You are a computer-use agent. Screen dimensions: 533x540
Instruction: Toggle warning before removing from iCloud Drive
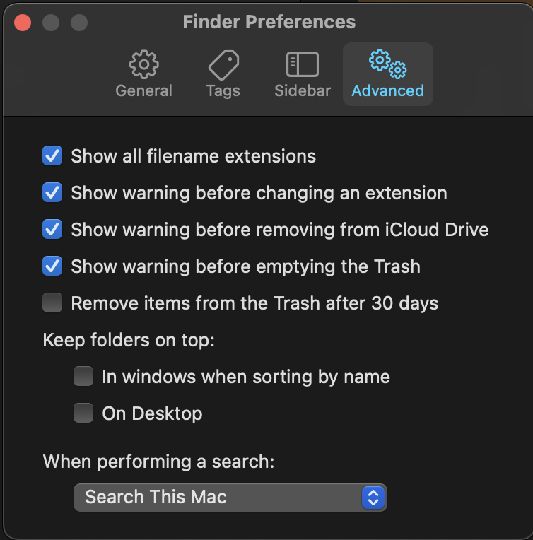pyautogui.click(x=52, y=230)
